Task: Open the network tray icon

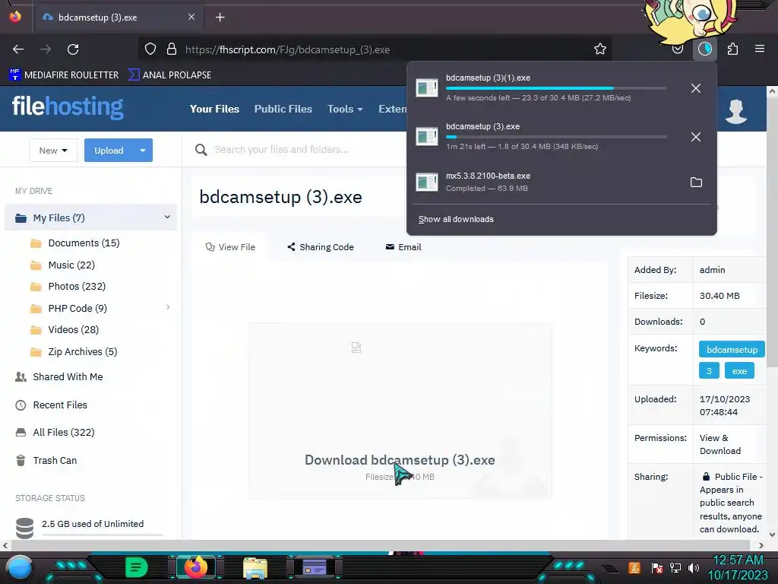Action: 675,567
